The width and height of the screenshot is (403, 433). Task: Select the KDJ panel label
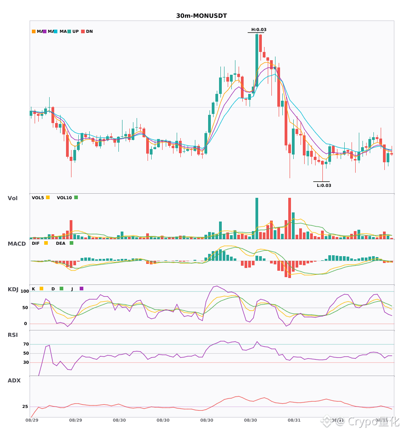click(x=13, y=289)
